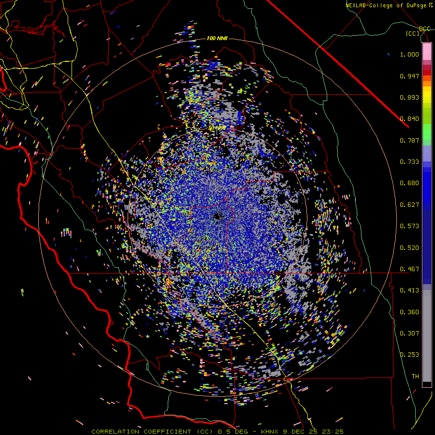Click the 0.5 DEG elevation text
Screen dimensions: 435x435
pyautogui.click(x=233, y=432)
